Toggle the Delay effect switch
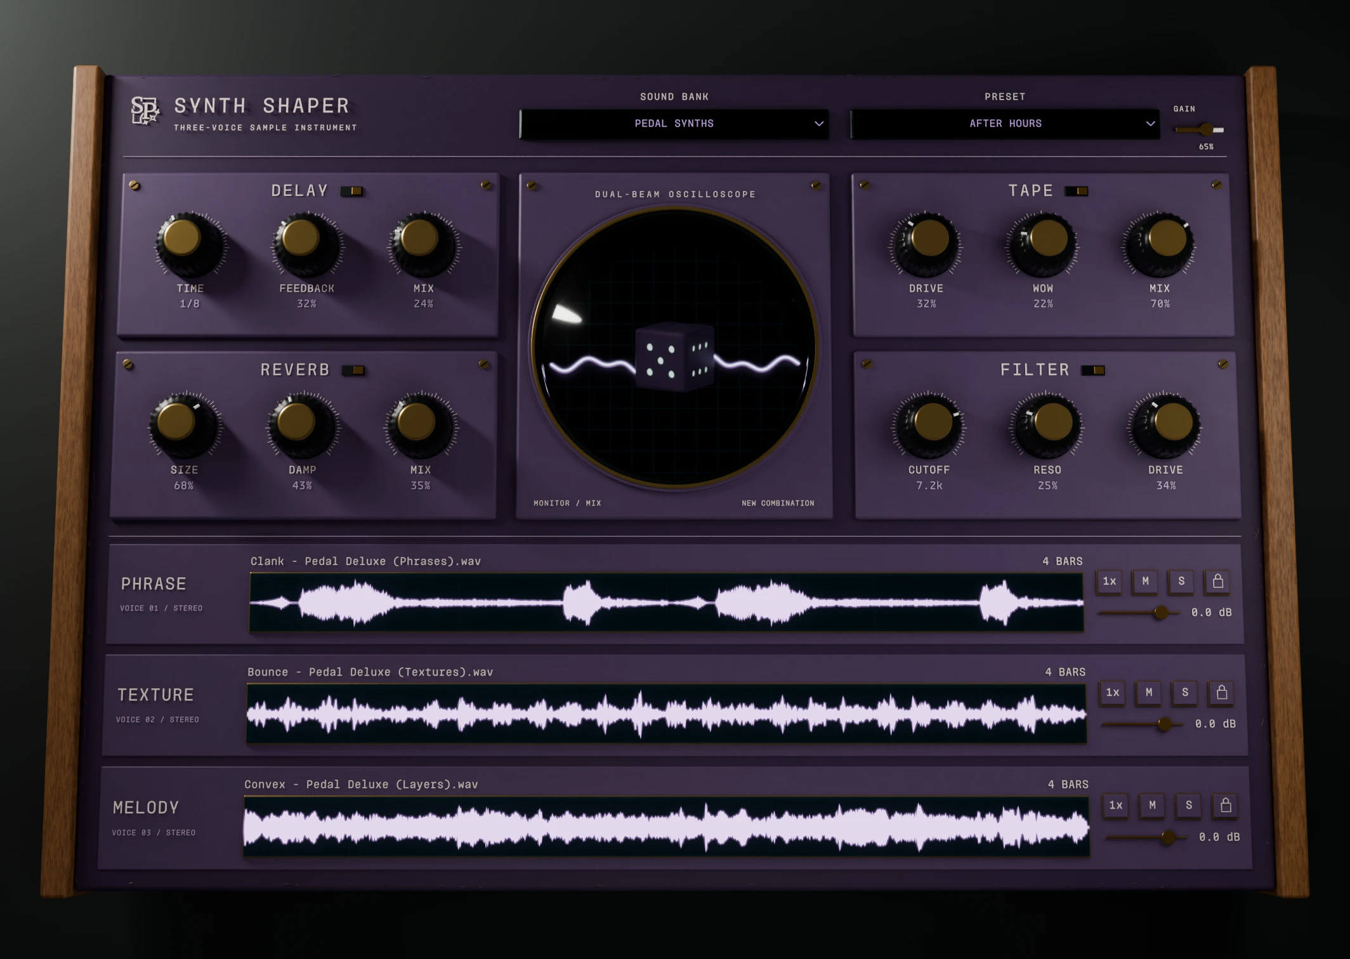The width and height of the screenshot is (1350, 959). [352, 191]
